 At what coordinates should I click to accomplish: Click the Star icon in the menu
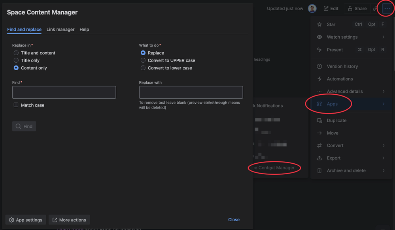coord(319,24)
